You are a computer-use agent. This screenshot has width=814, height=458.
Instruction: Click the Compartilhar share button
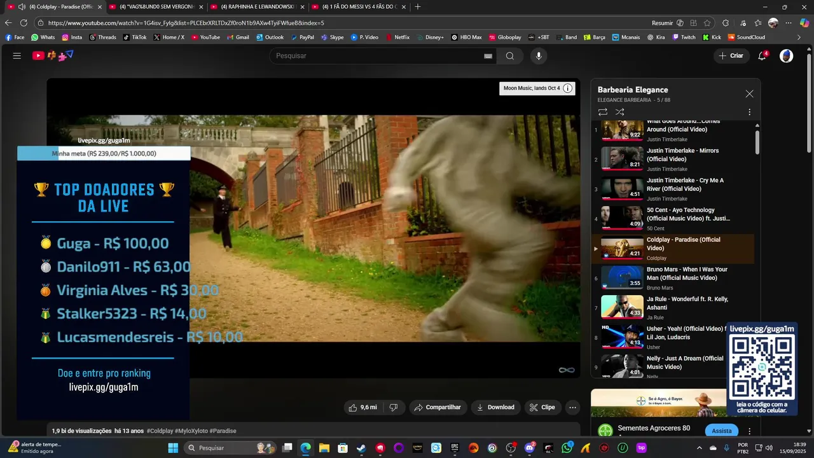pos(438,407)
